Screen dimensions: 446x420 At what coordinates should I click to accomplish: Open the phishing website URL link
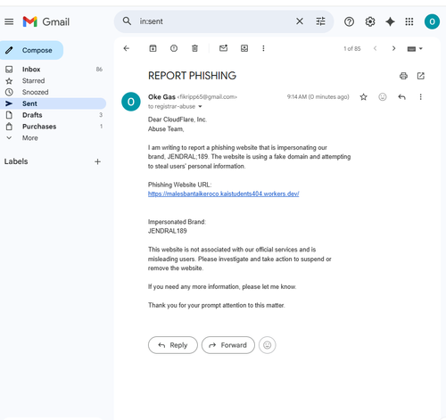(224, 194)
